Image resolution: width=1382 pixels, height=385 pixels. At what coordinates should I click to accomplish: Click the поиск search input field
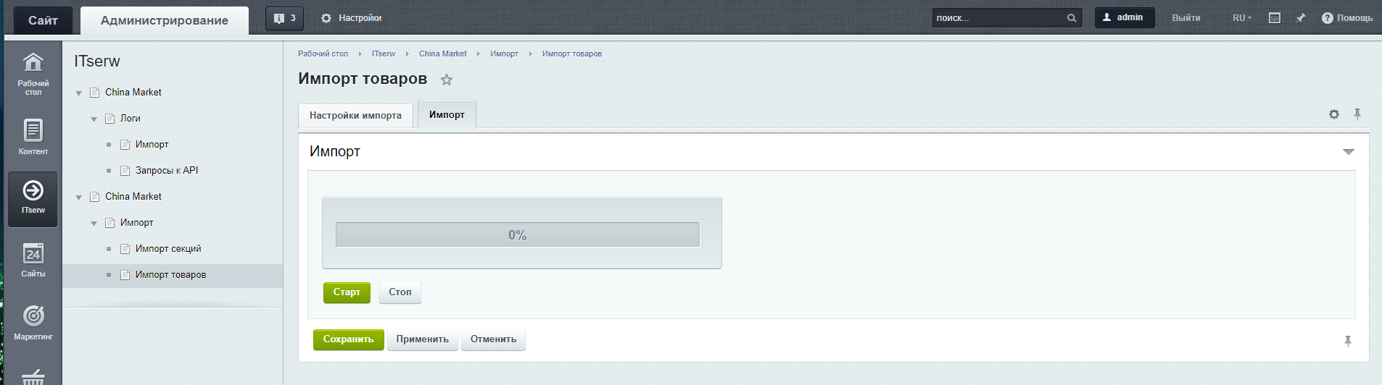coord(998,18)
